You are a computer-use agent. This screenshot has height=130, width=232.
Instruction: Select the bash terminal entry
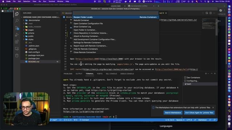point(200,84)
